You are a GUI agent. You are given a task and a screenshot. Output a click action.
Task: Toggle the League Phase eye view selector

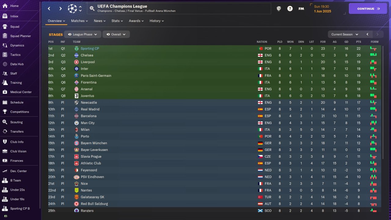tap(82, 35)
